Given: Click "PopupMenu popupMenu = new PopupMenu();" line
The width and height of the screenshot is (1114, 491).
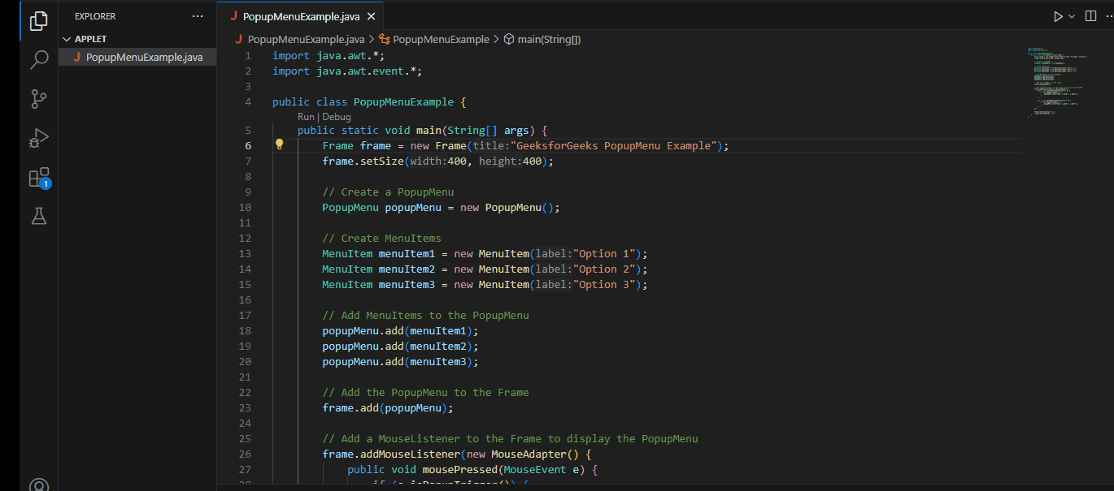Looking at the screenshot, I should pyautogui.click(x=442, y=207).
